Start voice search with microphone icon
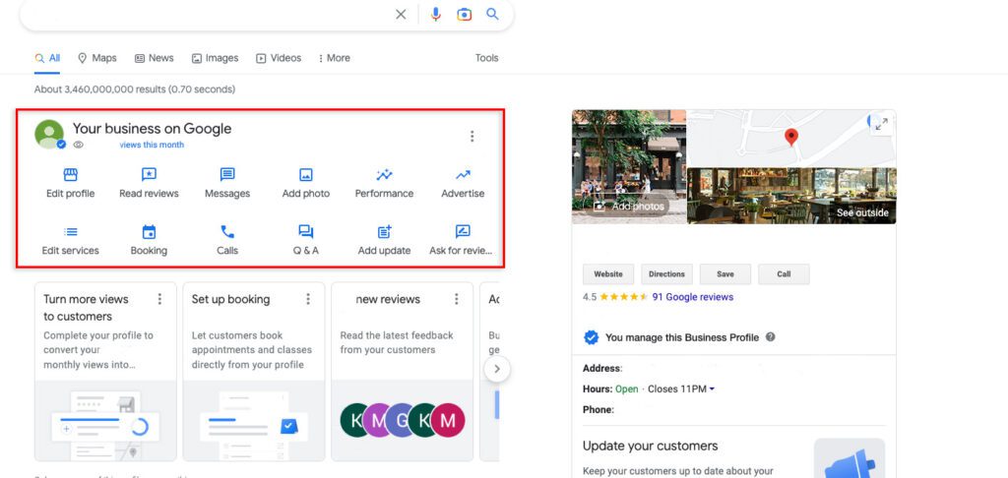Viewport: 1008px width, 478px height. [436, 15]
